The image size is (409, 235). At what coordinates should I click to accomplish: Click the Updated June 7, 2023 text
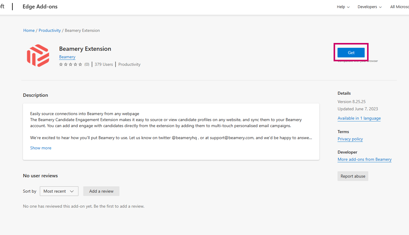[x=358, y=109]
